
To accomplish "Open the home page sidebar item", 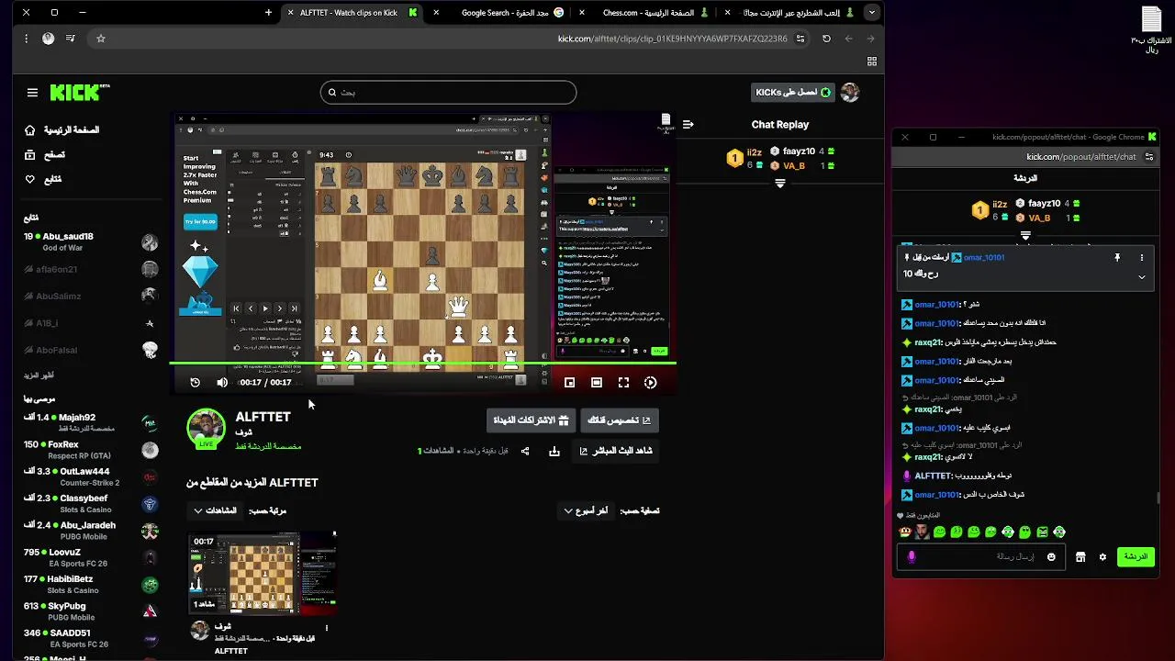I will click(62, 130).
